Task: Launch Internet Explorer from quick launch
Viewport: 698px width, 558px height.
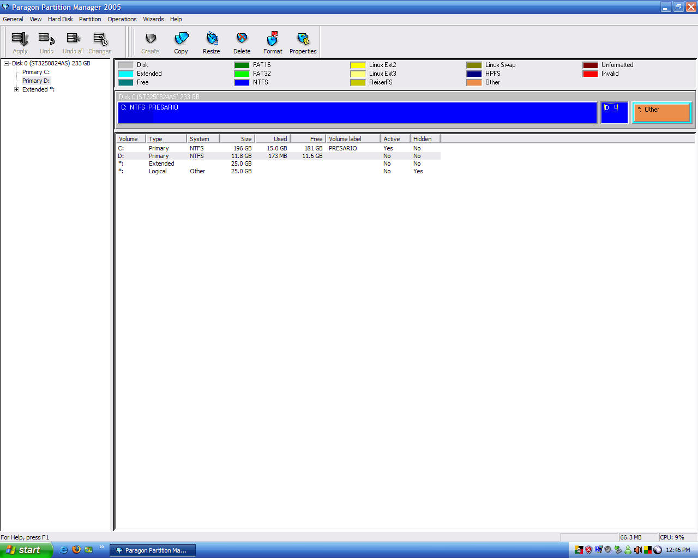Action: pyautogui.click(x=64, y=550)
